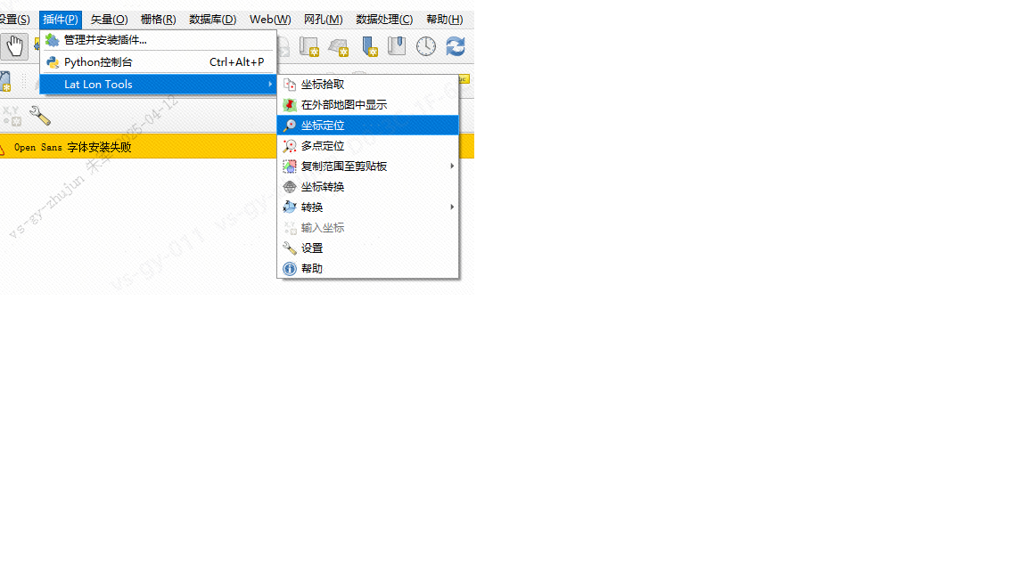Choose 坐标拾取 in the submenu
The height and width of the screenshot is (577, 1027).
click(367, 85)
